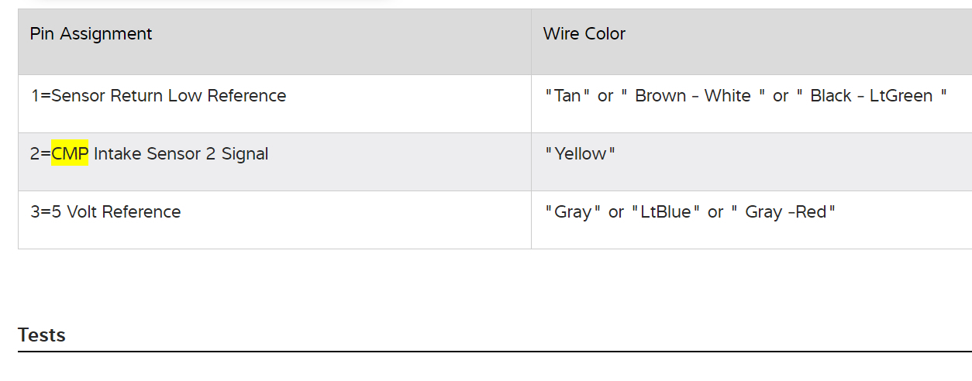Click the Brown - White wire color
This screenshot has height=381, width=972.
pos(692,96)
